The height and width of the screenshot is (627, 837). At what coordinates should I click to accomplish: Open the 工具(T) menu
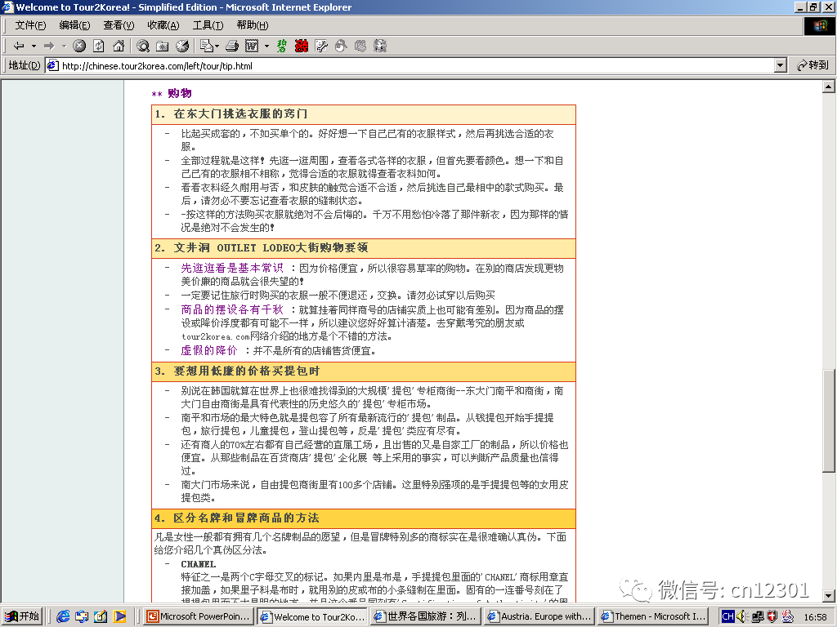coord(208,25)
